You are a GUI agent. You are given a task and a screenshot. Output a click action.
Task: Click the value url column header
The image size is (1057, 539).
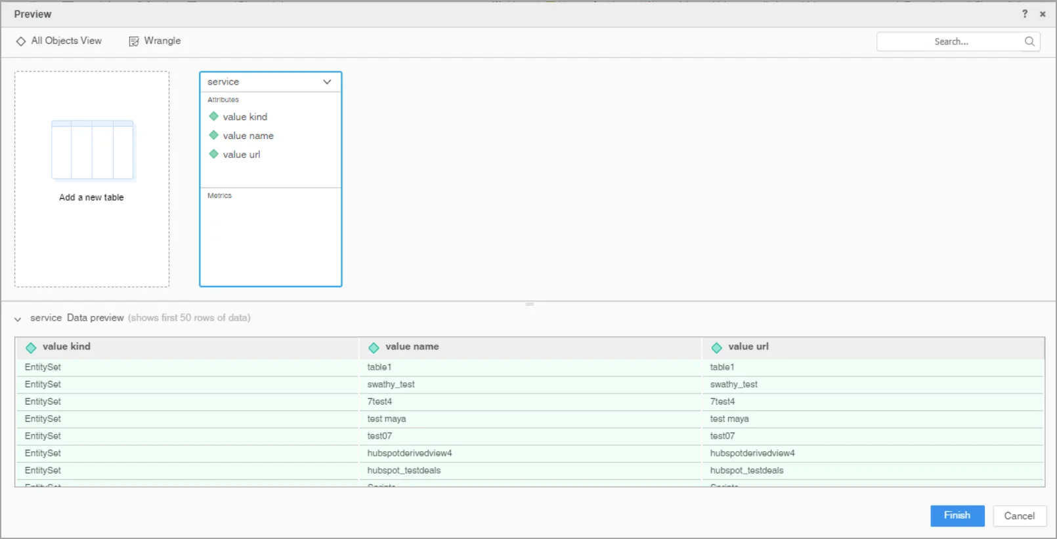coord(873,347)
